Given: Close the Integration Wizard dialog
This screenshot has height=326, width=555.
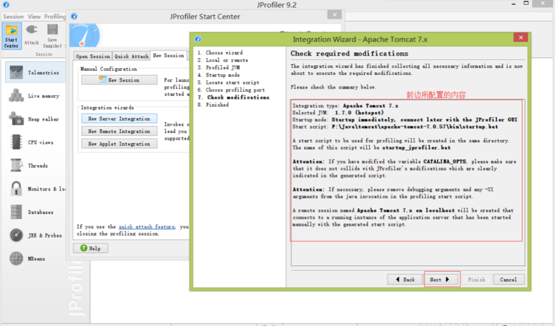Looking at the screenshot, I should tap(521, 37).
